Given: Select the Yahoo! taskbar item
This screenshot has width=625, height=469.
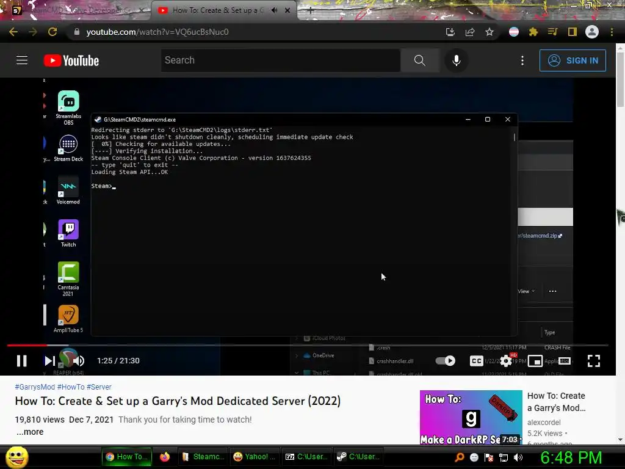Looking at the screenshot, I should pos(255,457).
